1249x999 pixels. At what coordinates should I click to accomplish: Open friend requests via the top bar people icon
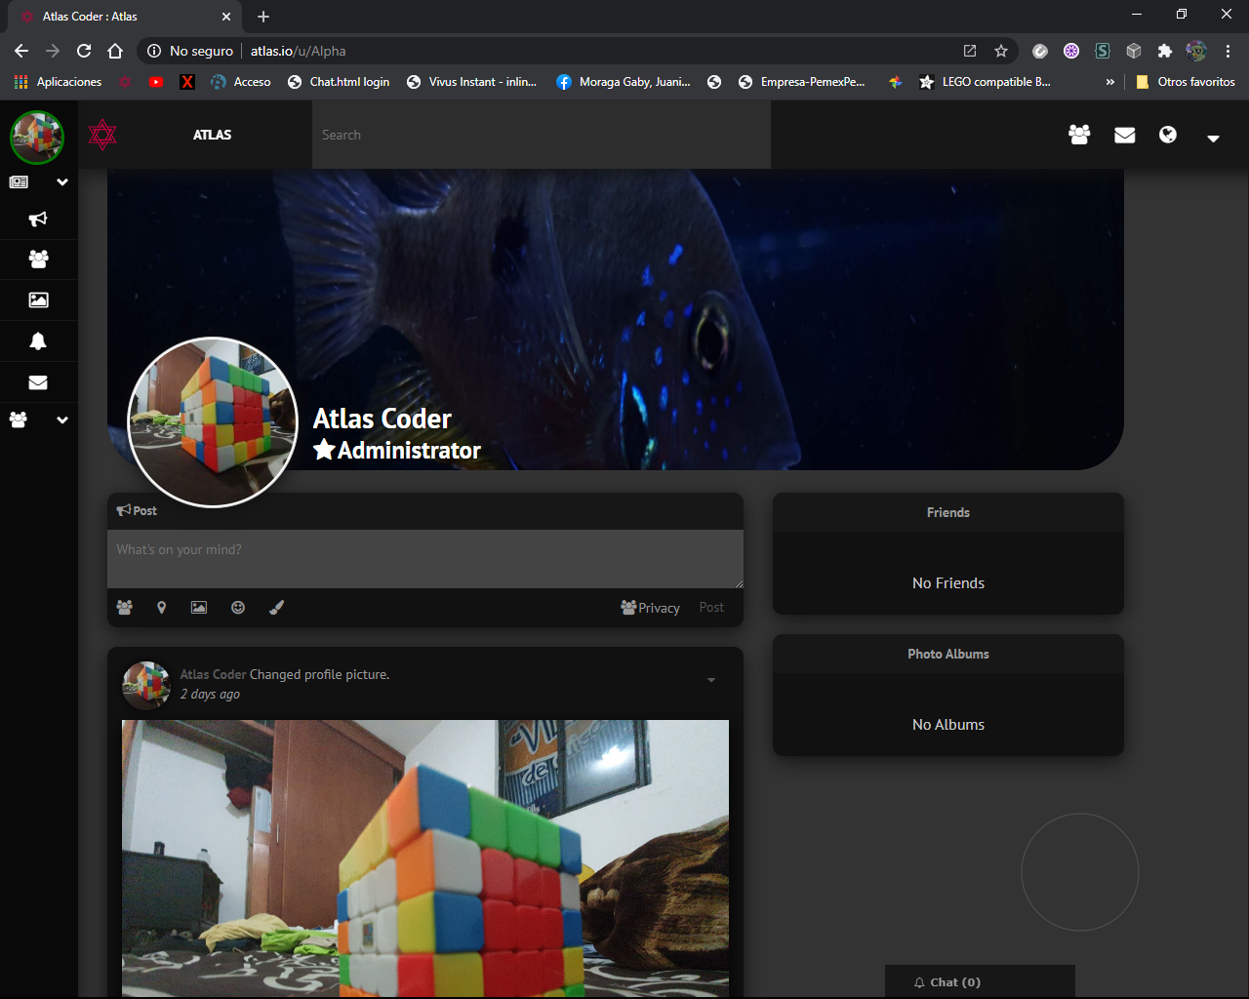coord(1079,136)
